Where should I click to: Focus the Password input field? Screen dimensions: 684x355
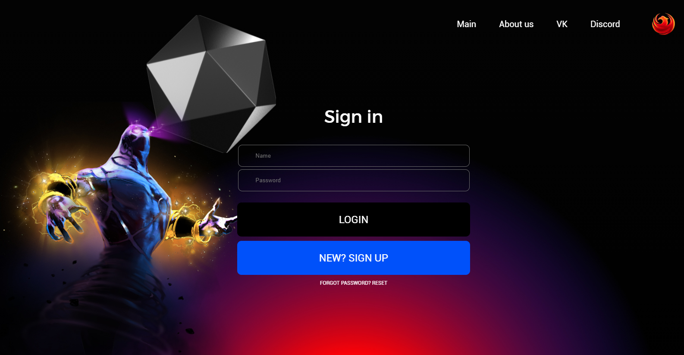coord(354,180)
